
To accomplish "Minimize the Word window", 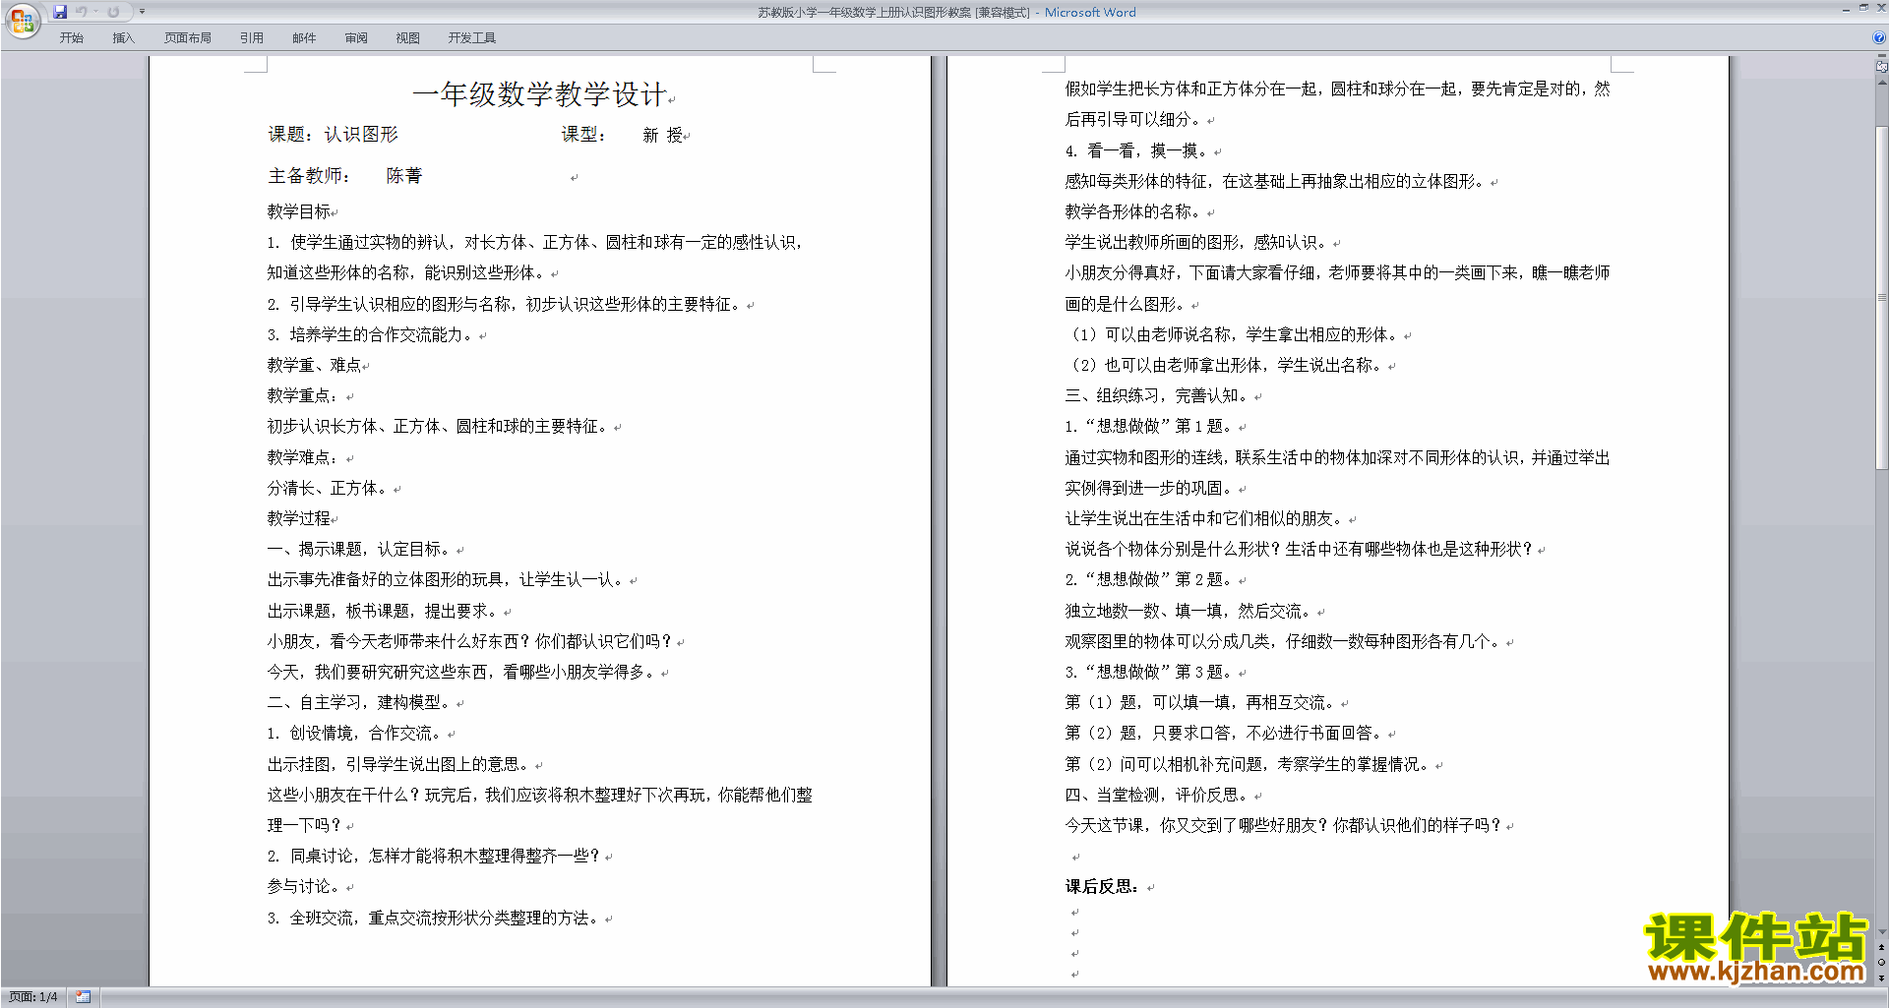I will tap(1846, 9).
